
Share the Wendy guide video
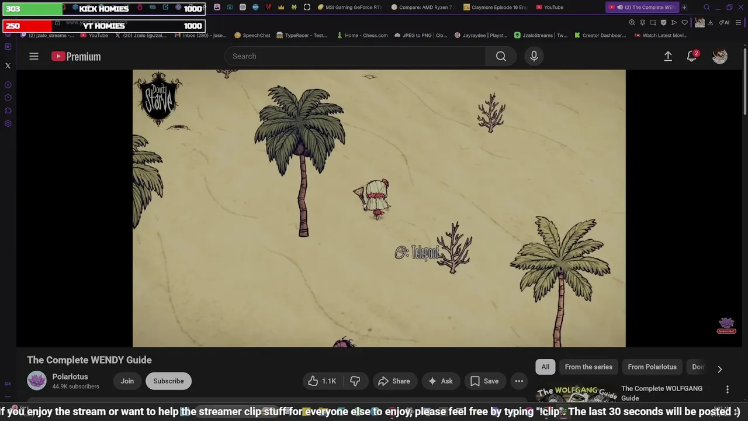[x=394, y=381]
